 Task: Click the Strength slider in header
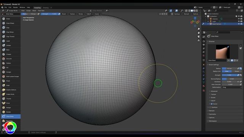[x=49, y=14]
